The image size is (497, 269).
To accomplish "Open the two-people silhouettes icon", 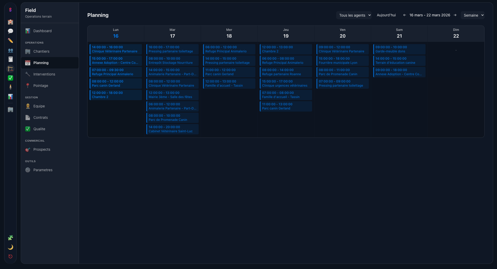I will click(10, 50).
